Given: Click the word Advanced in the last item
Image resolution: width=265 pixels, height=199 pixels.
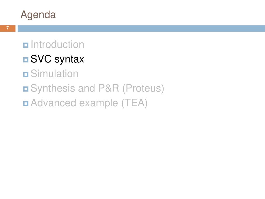Looking at the screenshot, I should [x=53, y=103].
